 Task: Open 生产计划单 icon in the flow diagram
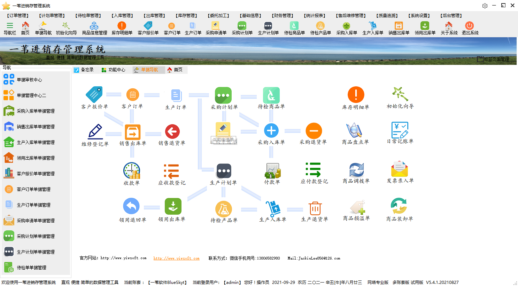(x=224, y=171)
